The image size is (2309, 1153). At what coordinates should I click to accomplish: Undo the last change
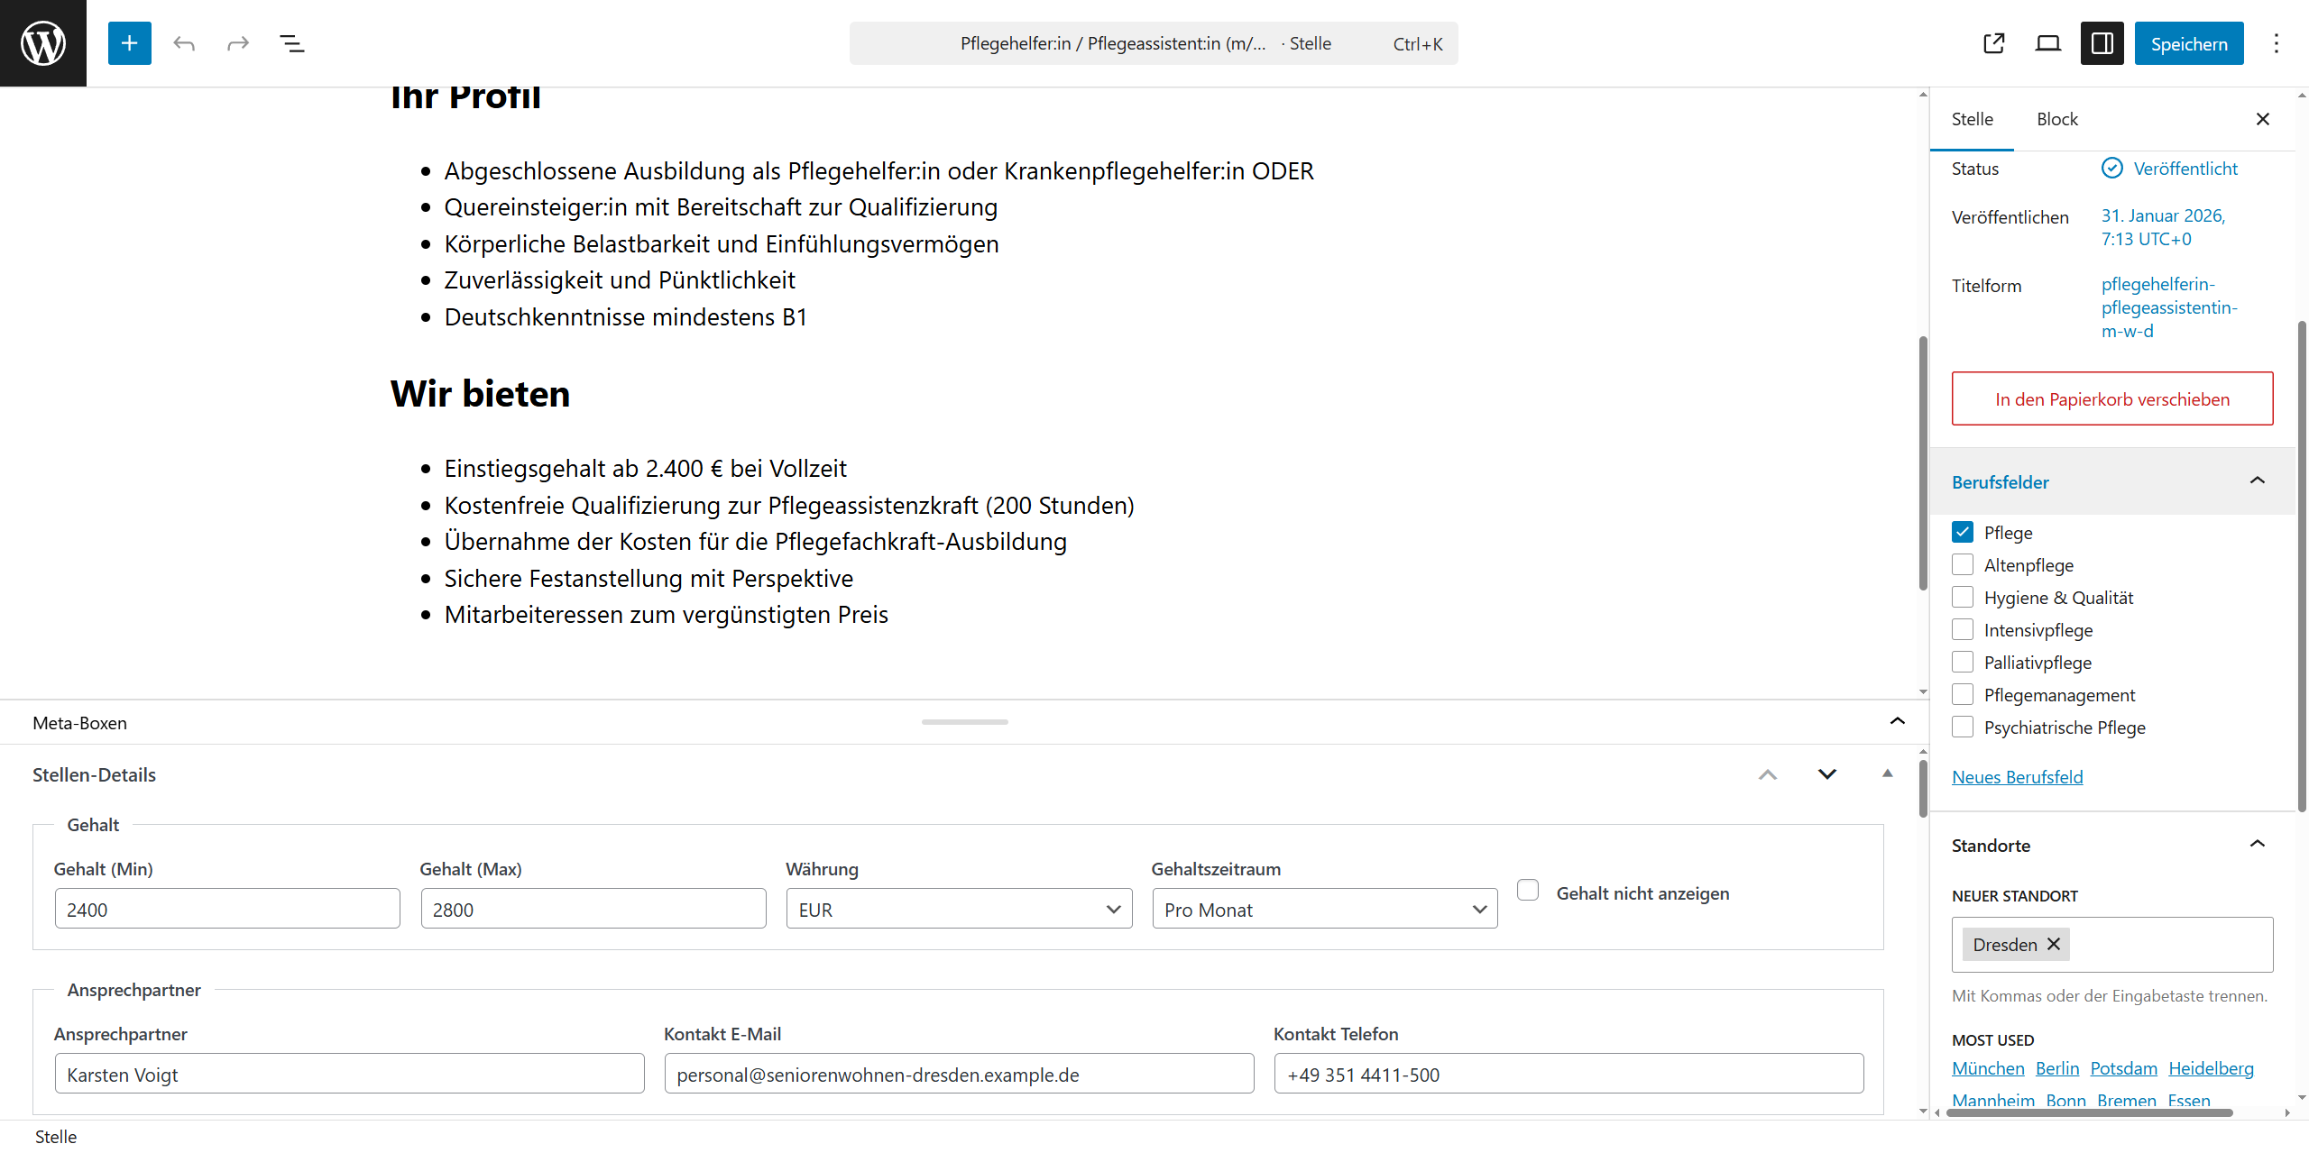point(184,42)
